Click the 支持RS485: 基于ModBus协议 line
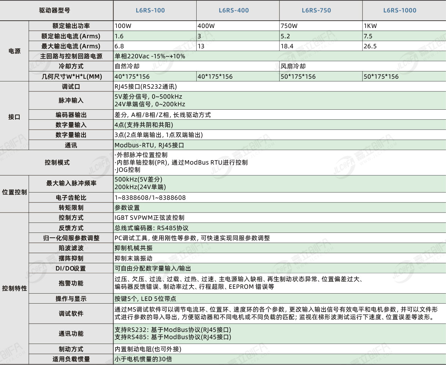The width and height of the screenshot is (446, 365). tap(173, 337)
